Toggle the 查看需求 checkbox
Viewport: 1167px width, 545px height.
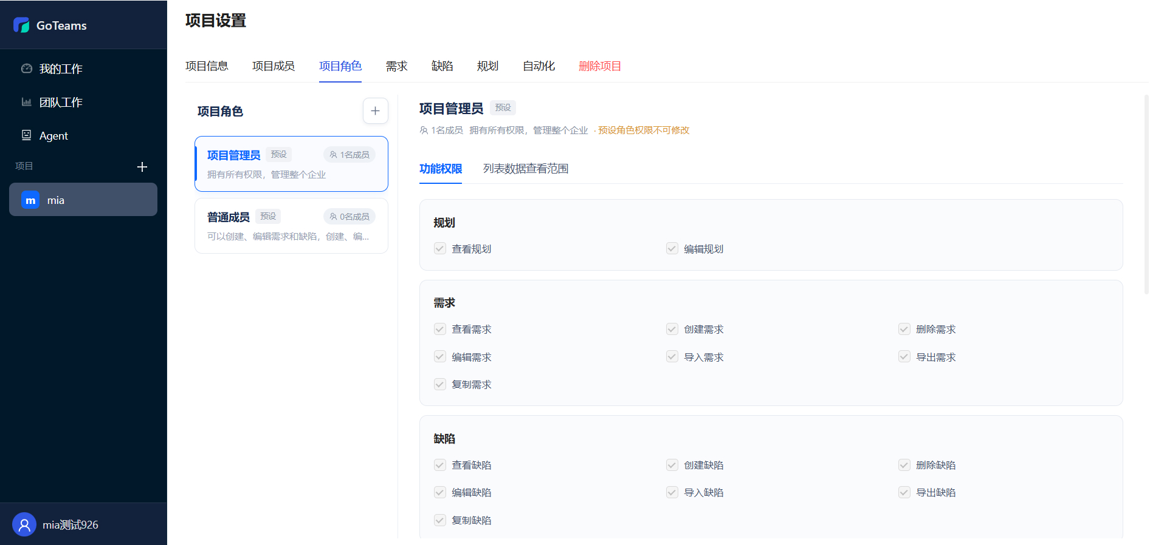pyautogui.click(x=440, y=329)
